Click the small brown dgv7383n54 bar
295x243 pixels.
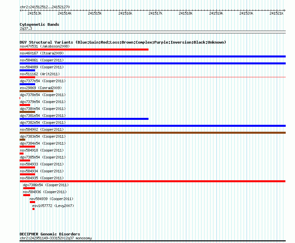(23, 140)
